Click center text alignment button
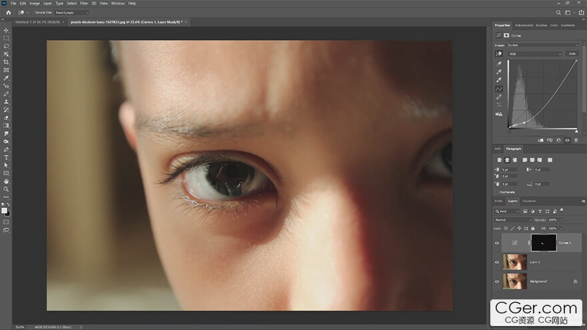 pyautogui.click(x=507, y=160)
